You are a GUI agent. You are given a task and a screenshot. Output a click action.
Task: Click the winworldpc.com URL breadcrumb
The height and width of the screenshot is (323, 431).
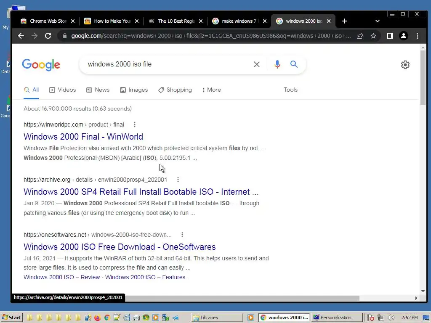(x=74, y=124)
